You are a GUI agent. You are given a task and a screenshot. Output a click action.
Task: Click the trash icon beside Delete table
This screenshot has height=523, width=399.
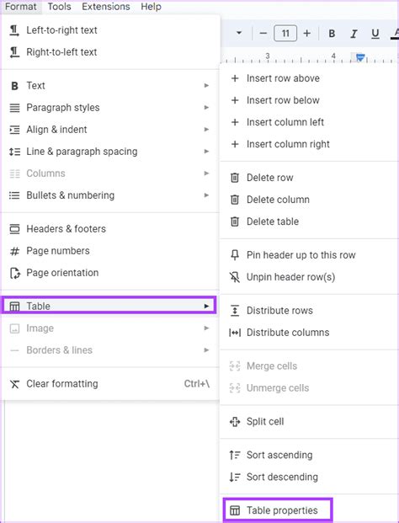(235, 221)
